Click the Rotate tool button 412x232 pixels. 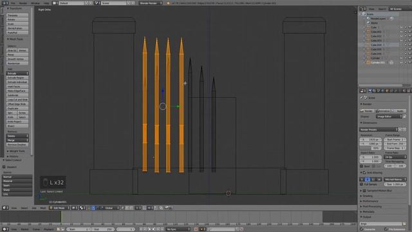pyautogui.click(x=17, y=19)
